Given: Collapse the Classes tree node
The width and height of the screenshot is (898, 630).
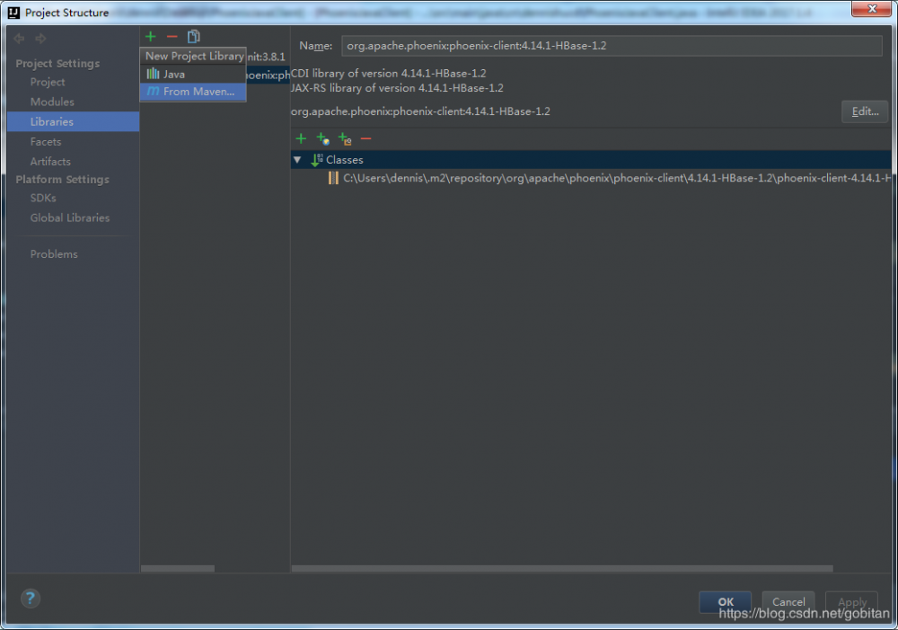Looking at the screenshot, I should [297, 160].
